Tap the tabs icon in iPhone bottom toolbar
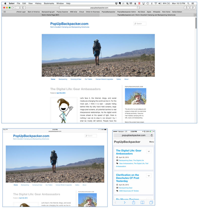 151,202
